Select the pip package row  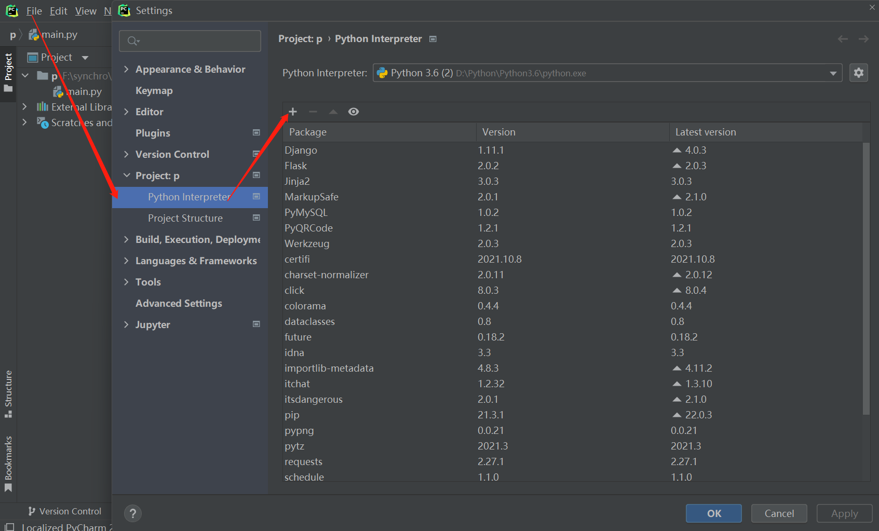pyautogui.click(x=573, y=415)
